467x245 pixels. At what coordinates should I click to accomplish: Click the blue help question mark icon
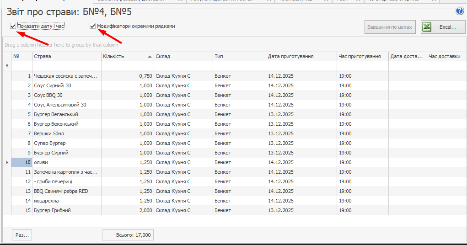(460, 11)
